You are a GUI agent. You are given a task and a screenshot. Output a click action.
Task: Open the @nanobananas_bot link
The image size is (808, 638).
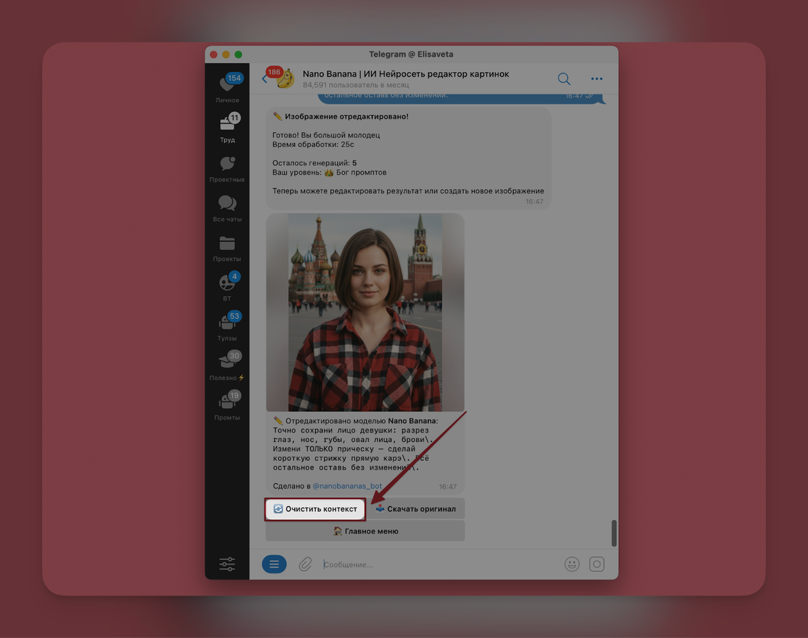tap(347, 486)
